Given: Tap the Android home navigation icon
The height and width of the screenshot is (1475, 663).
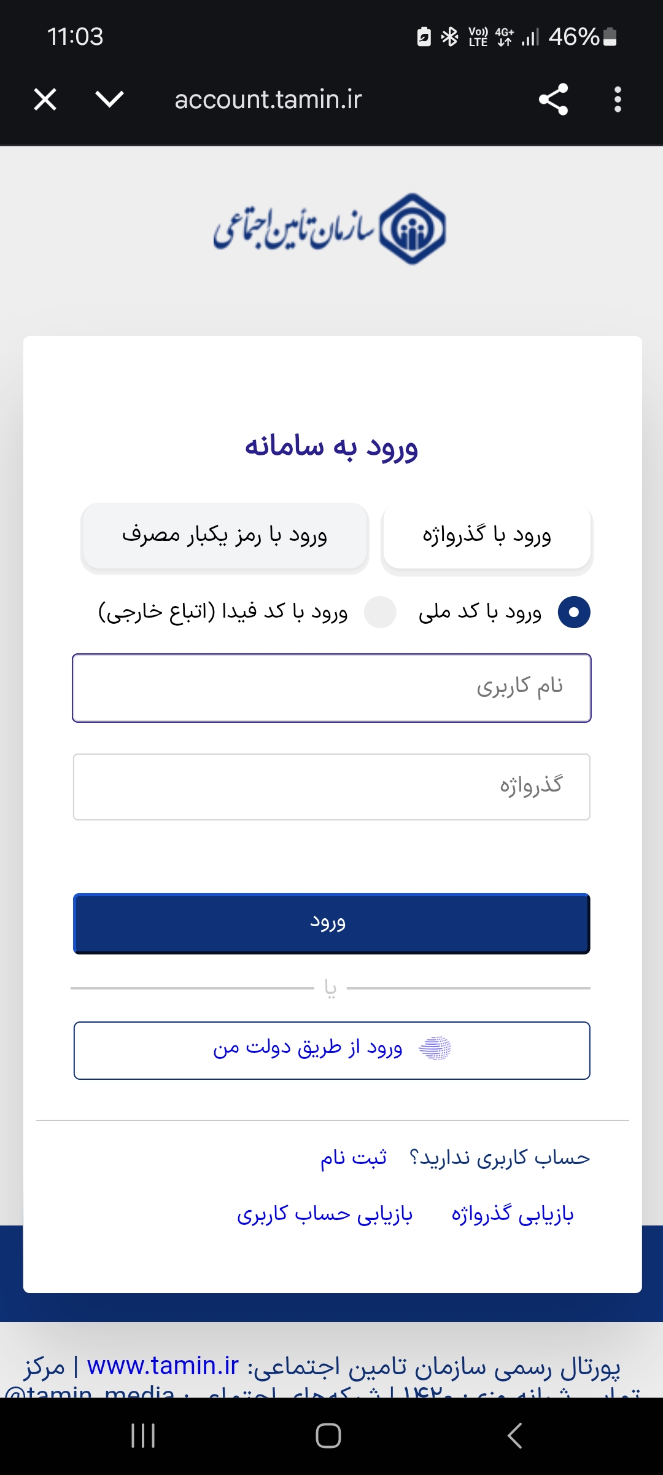Looking at the screenshot, I should point(328,1436).
